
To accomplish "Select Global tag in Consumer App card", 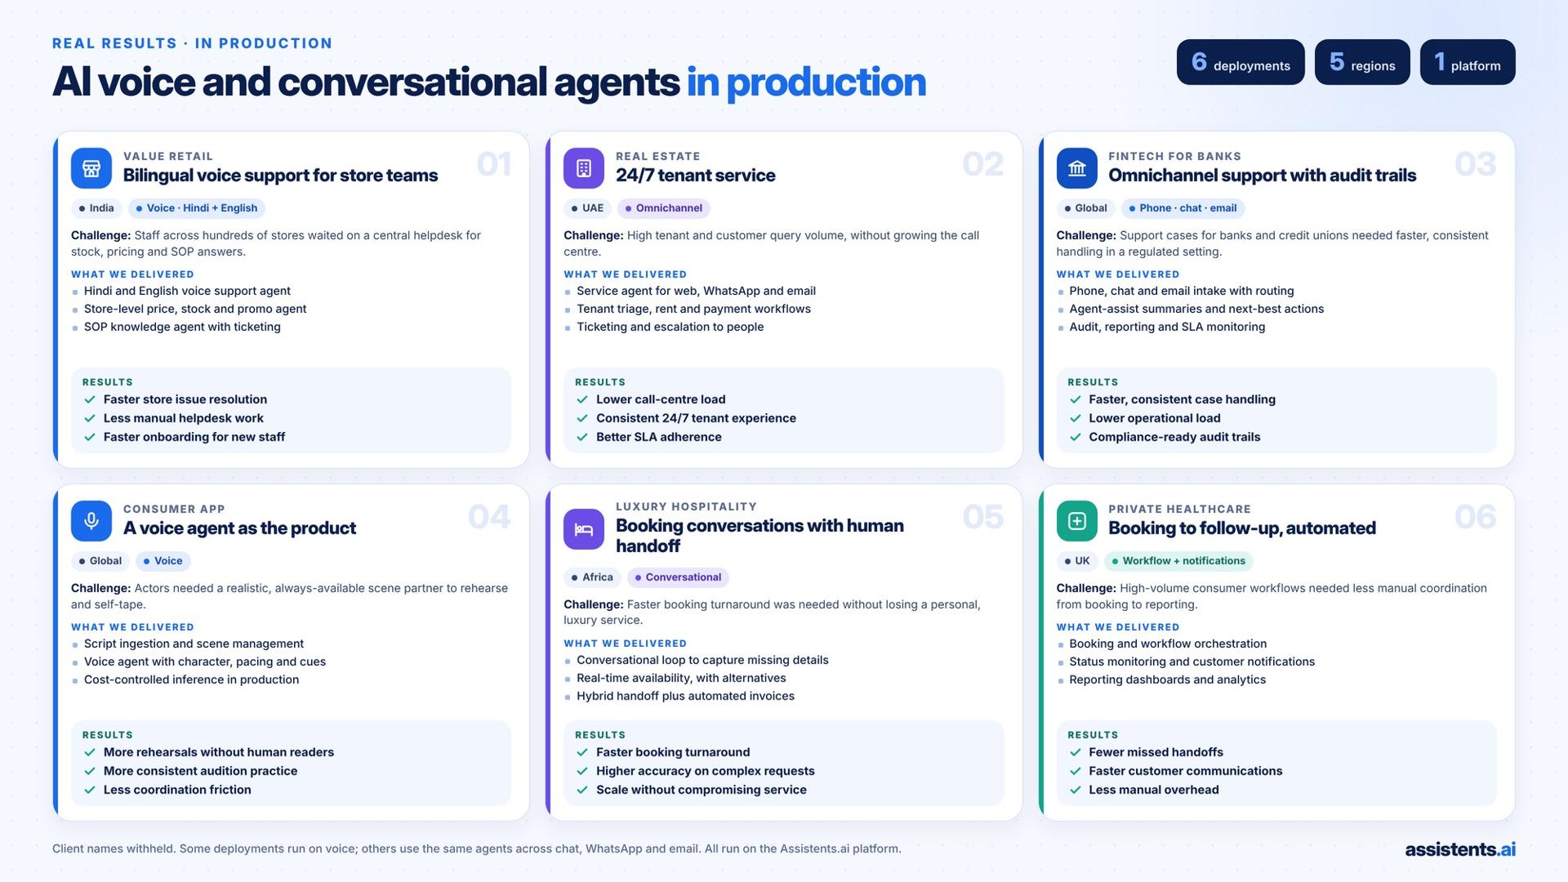I will pos(100,561).
